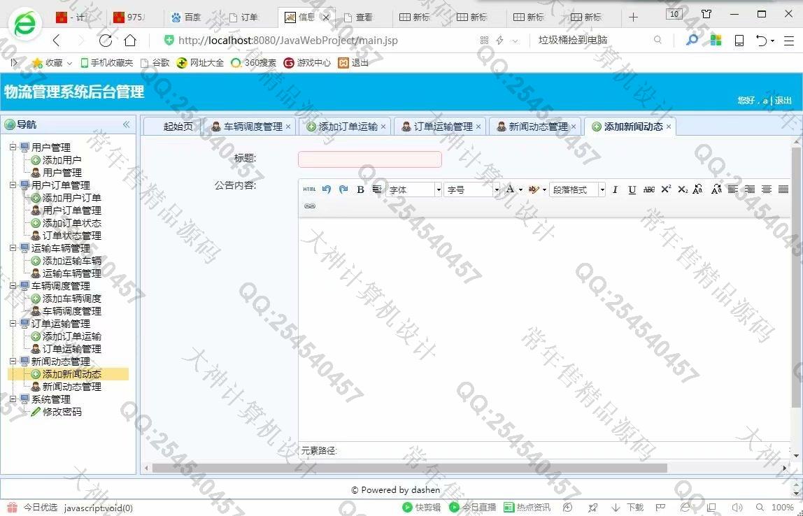Apply first-line indent in editor
The height and width of the screenshot is (516, 803).
pyautogui.click(x=376, y=189)
